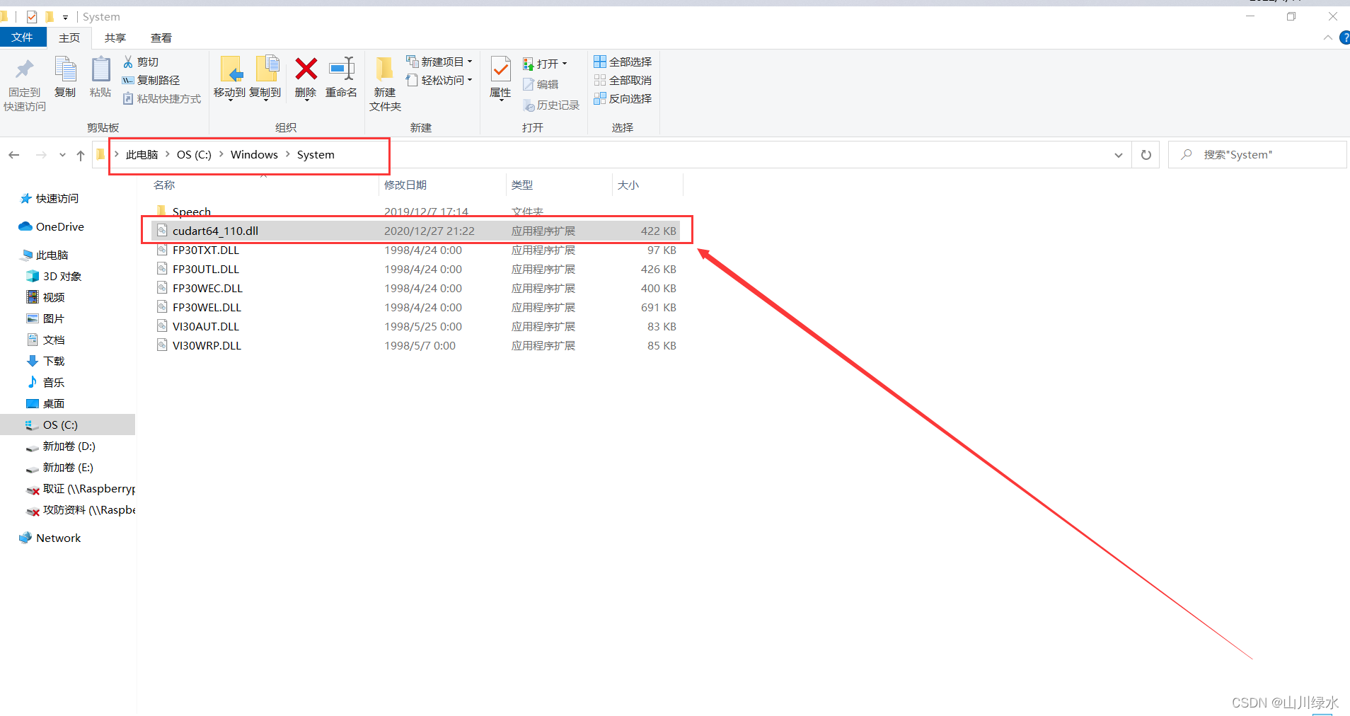Switch to the Home (主页) ribbon tab
Viewport: 1350px width, 716px height.
[69, 37]
